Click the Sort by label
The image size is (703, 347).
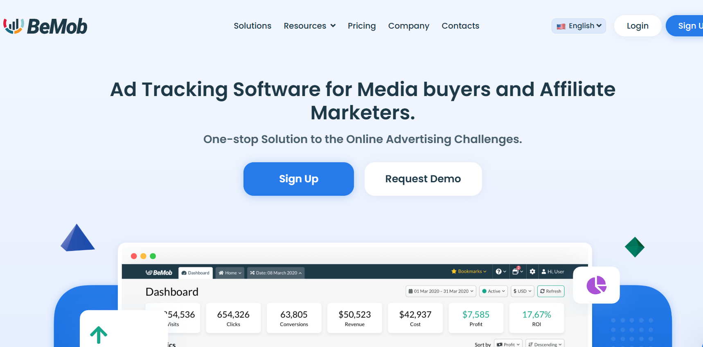[x=482, y=345]
